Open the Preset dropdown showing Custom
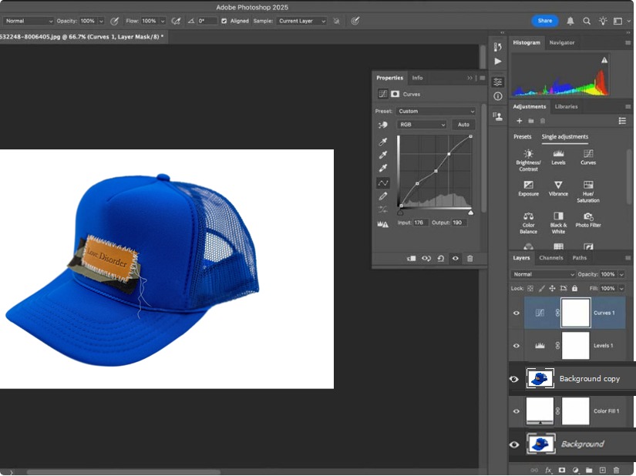 [436, 110]
